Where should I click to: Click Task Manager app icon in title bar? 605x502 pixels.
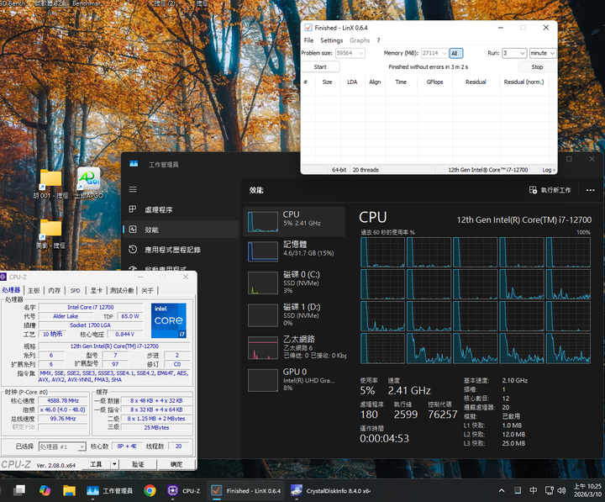(x=134, y=164)
